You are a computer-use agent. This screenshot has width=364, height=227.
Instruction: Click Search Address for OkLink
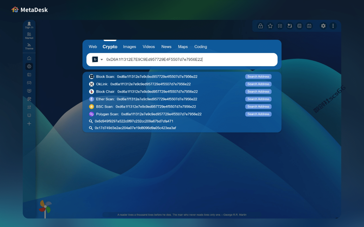258,84
